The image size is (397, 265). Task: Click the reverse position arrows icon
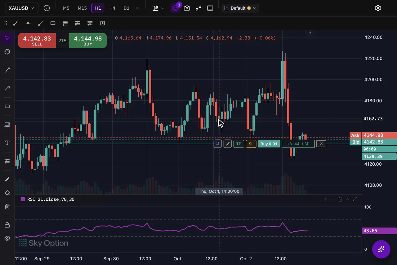(218, 144)
